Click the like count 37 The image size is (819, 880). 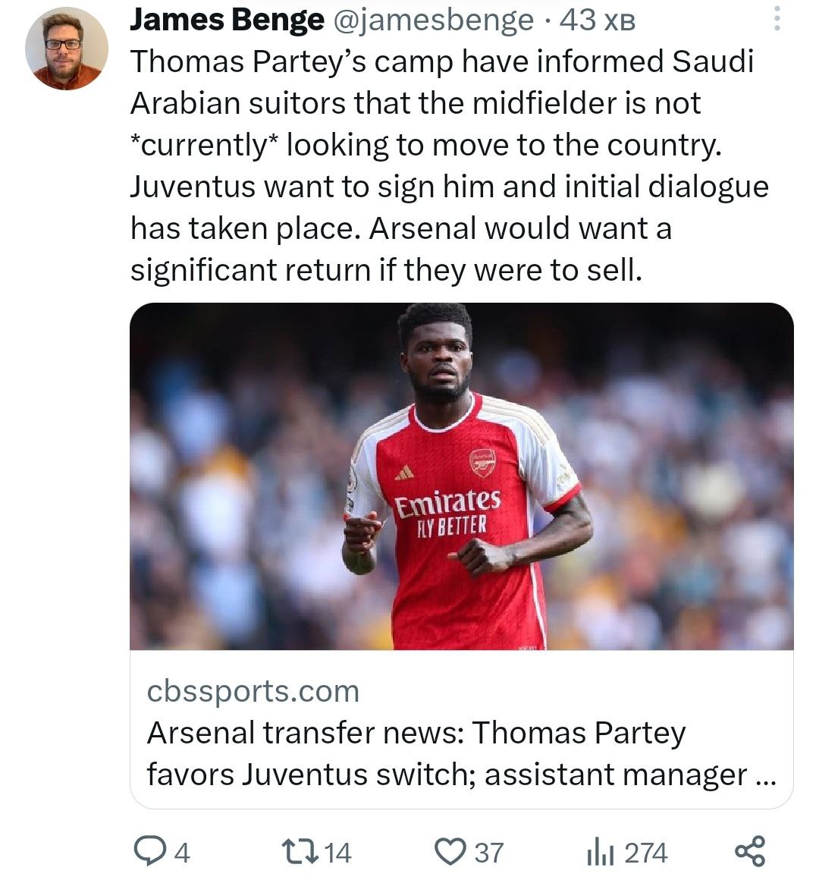pyautogui.click(x=489, y=853)
